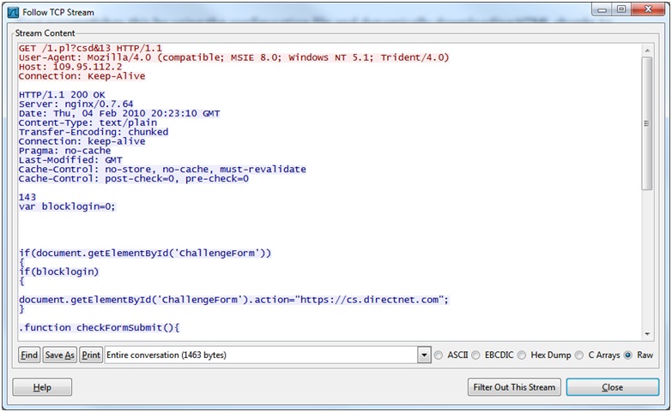Click the 'Cache-Control: no-store' line
Image resolution: width=672 pixels, height=412 pixels.
162,170
